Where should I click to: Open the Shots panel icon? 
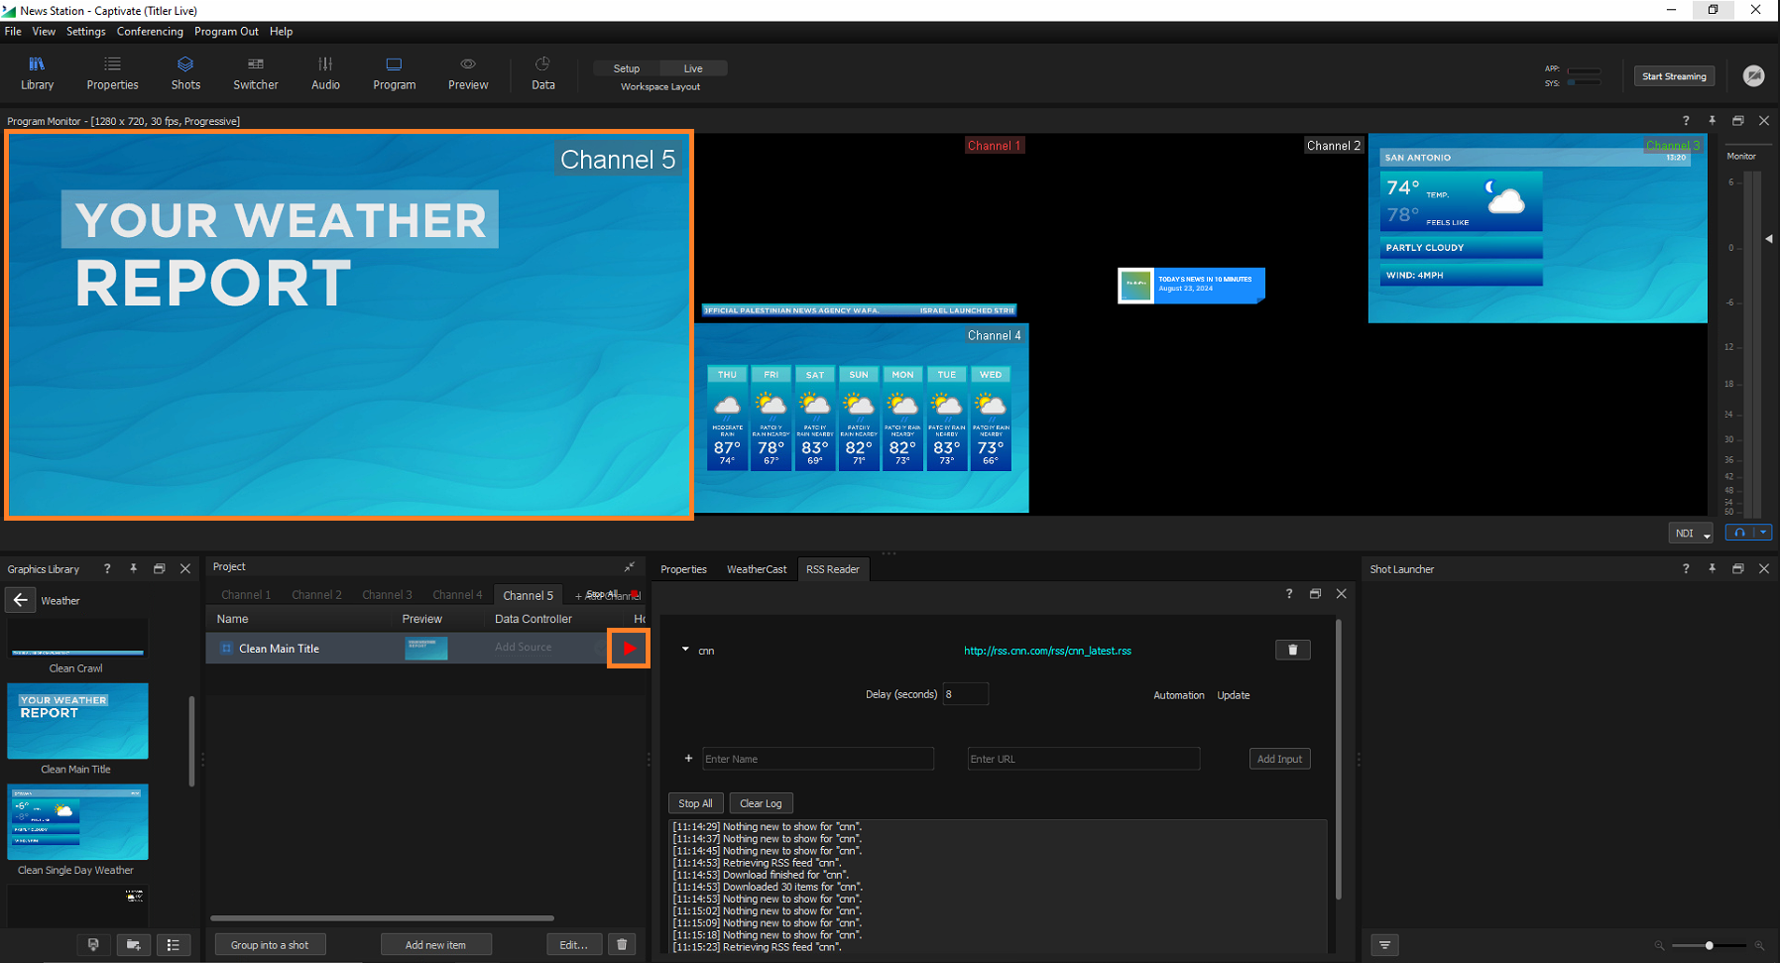click(x=185, y=73)
